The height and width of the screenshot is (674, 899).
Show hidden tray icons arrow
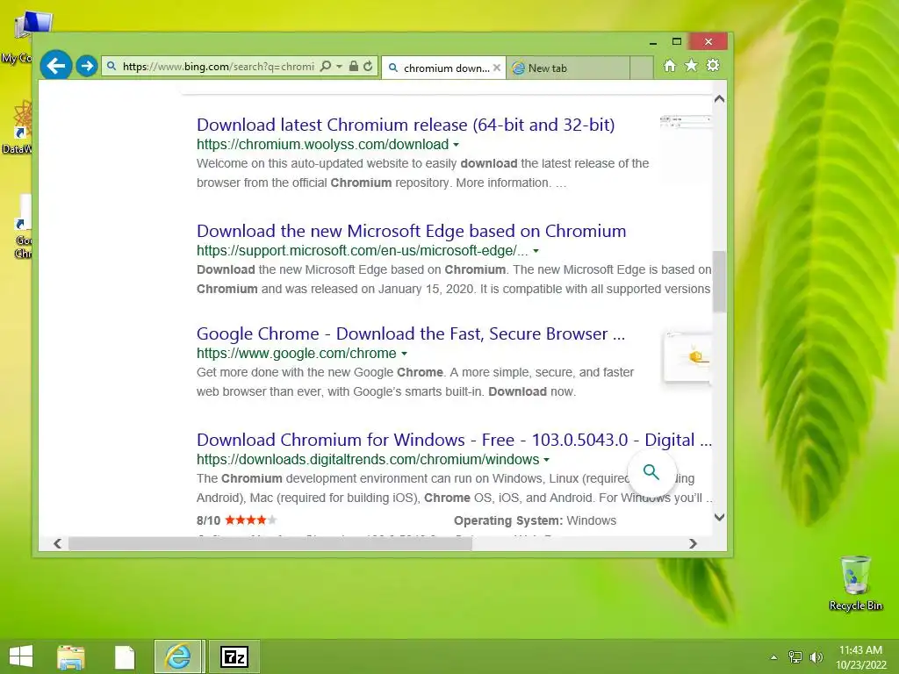(x=774, y=657)
